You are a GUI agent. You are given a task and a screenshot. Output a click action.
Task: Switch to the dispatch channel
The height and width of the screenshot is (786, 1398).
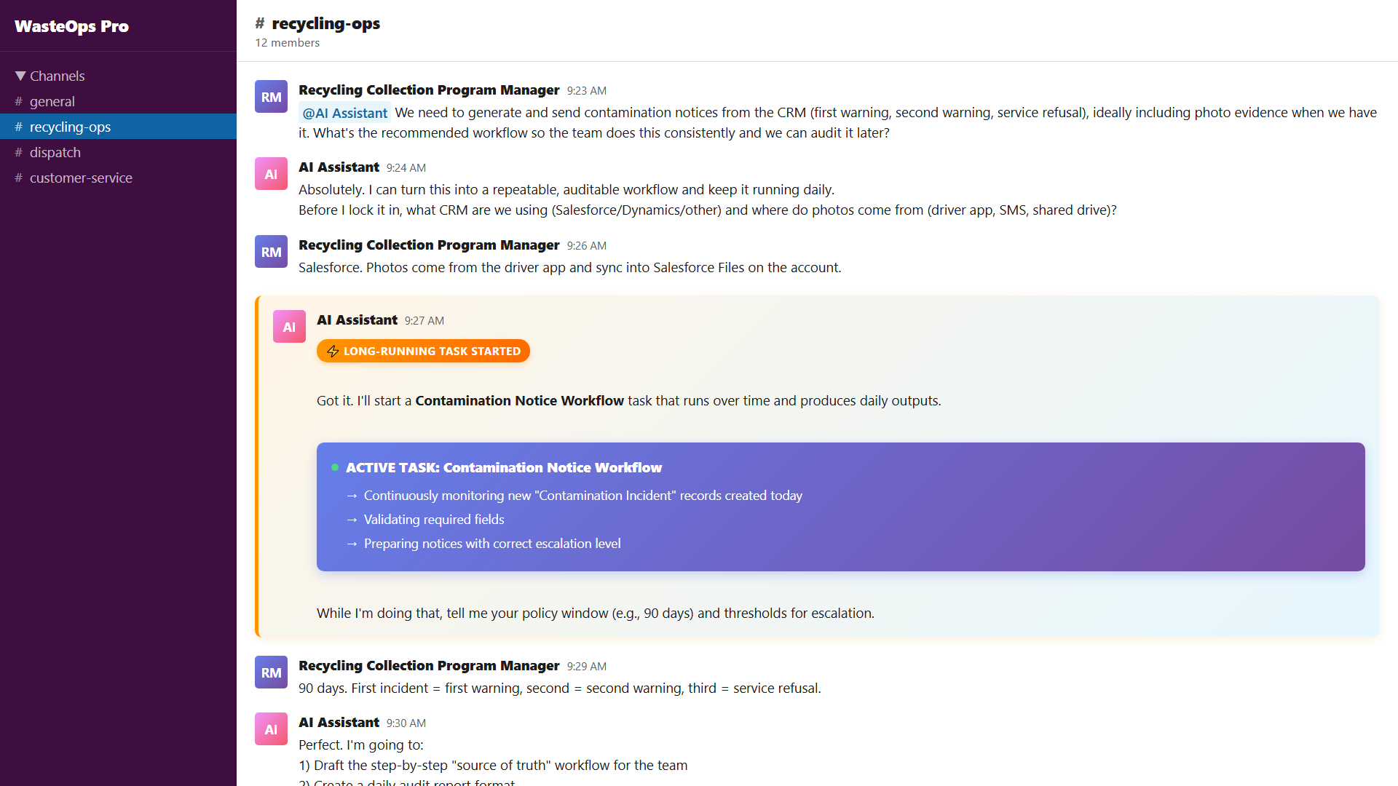(55, 152)
